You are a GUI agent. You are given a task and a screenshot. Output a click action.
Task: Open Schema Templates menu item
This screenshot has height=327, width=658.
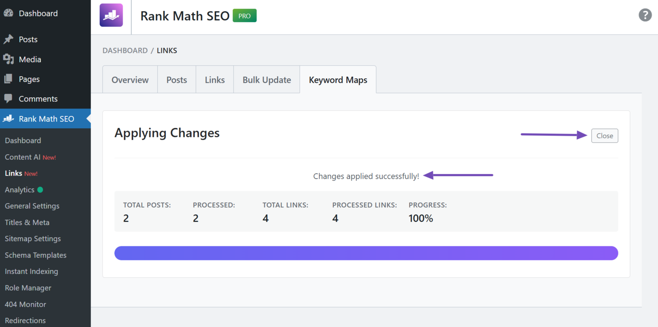[x=35, y=255]
